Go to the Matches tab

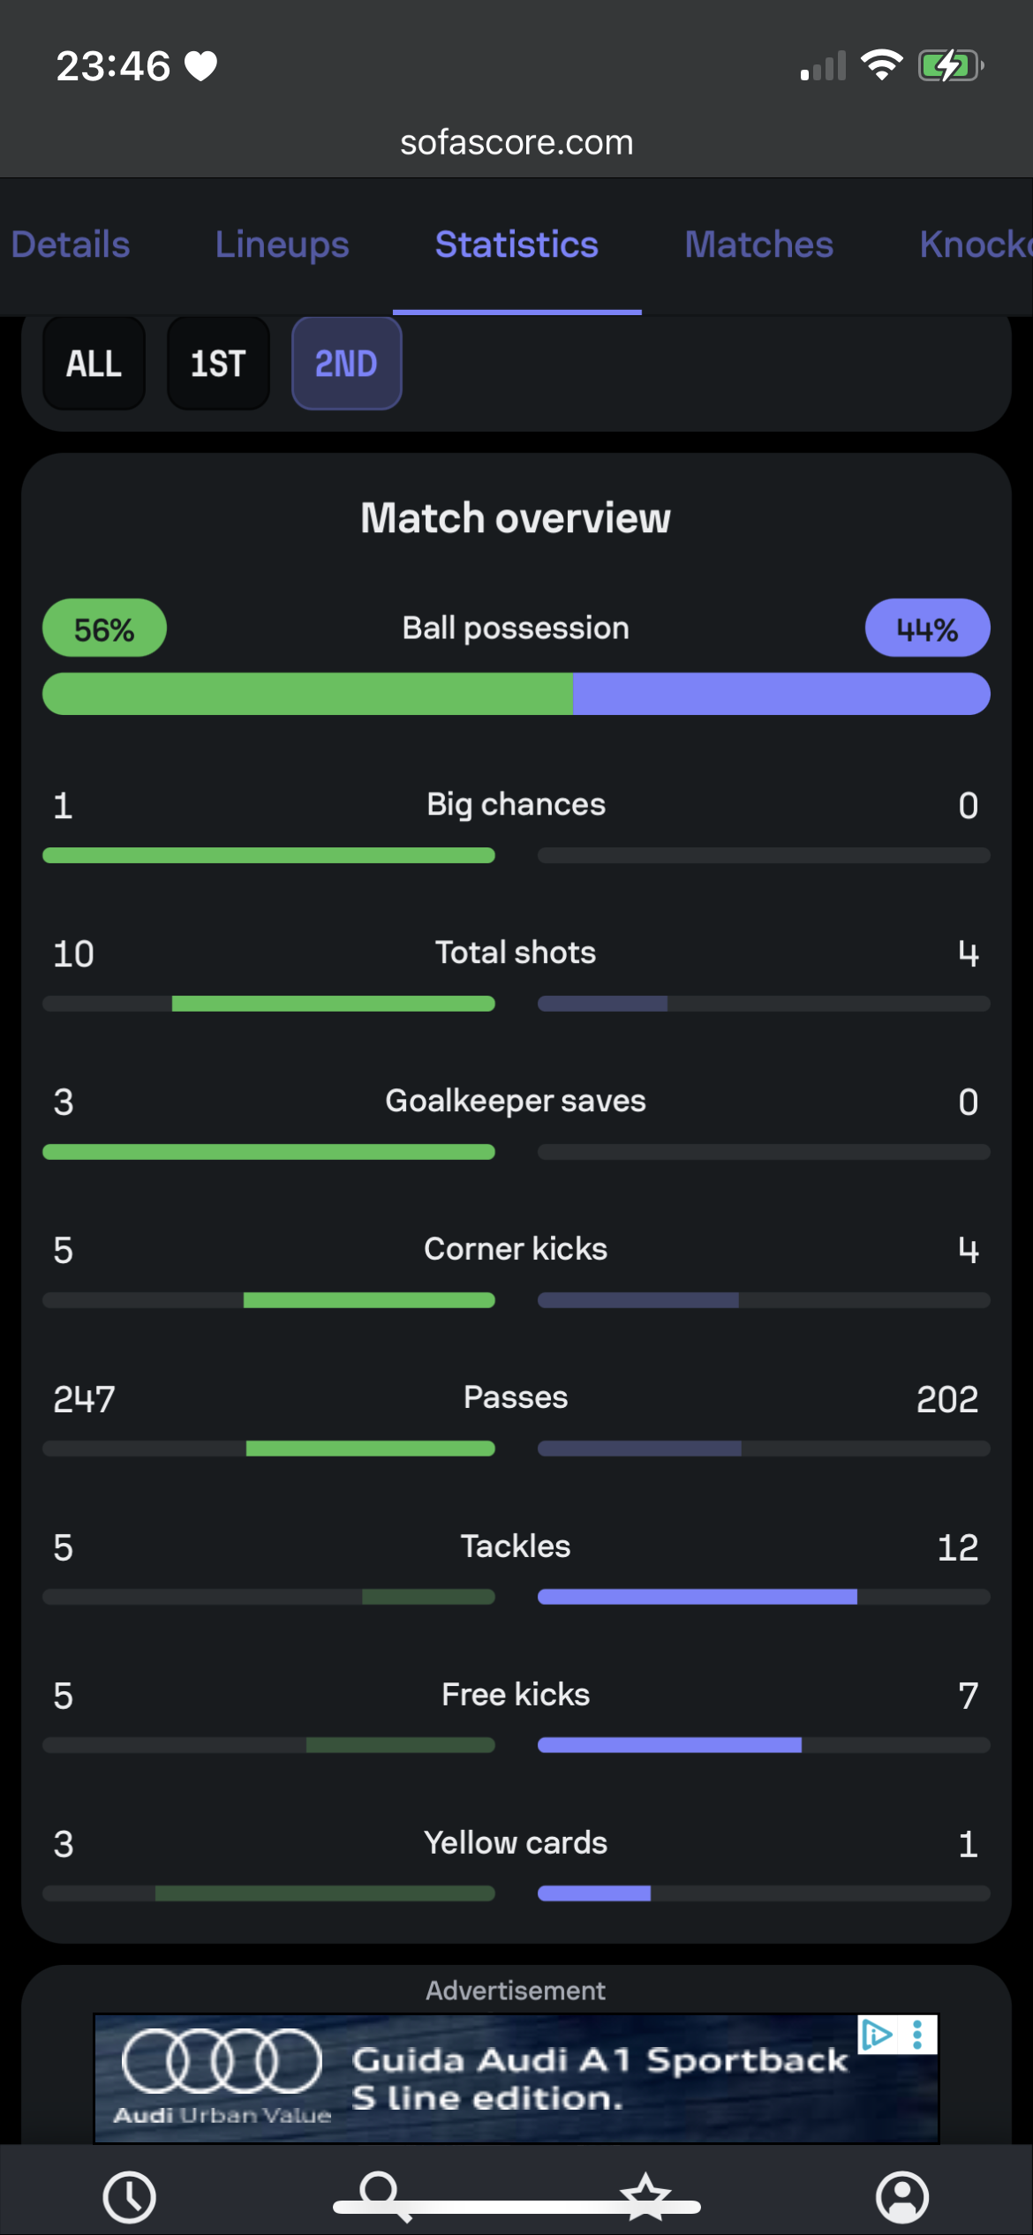(758, 245)
